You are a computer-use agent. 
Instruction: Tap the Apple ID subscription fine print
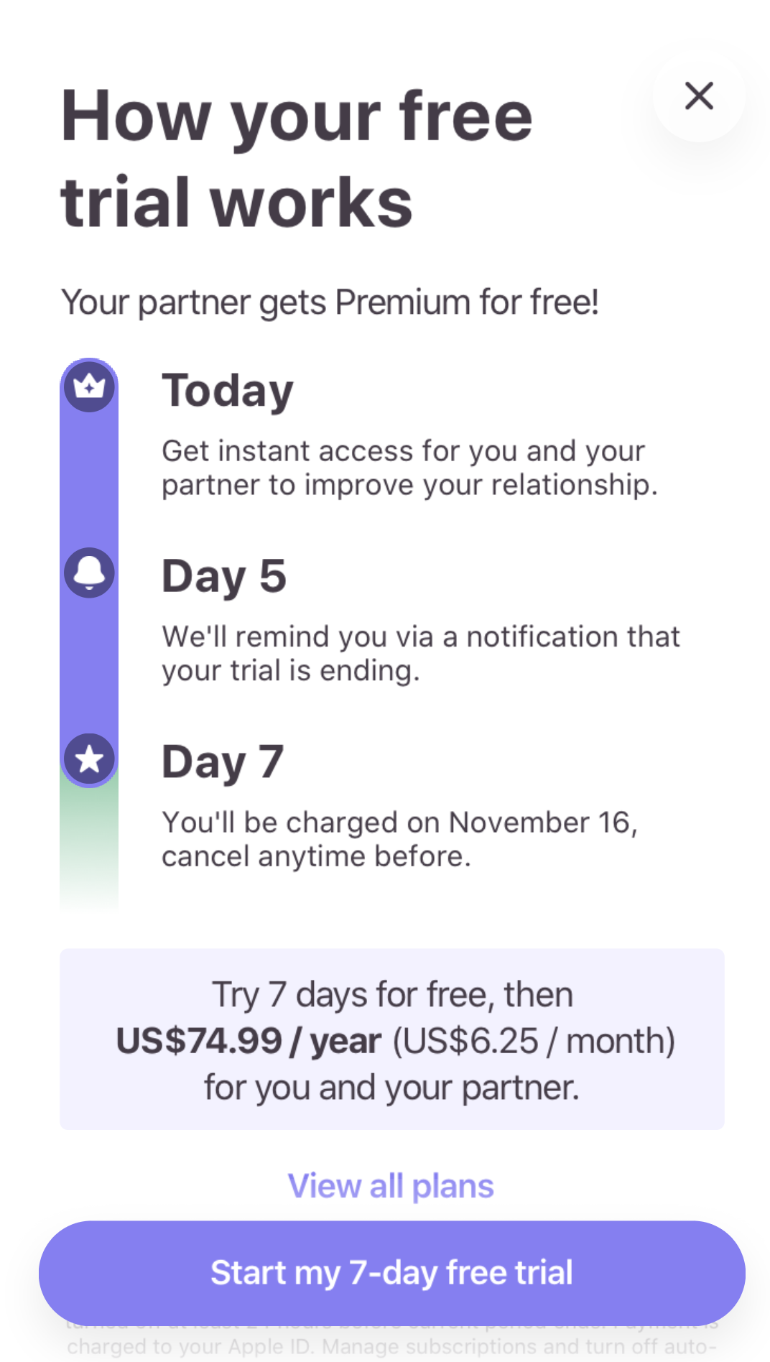(391, 1346)
